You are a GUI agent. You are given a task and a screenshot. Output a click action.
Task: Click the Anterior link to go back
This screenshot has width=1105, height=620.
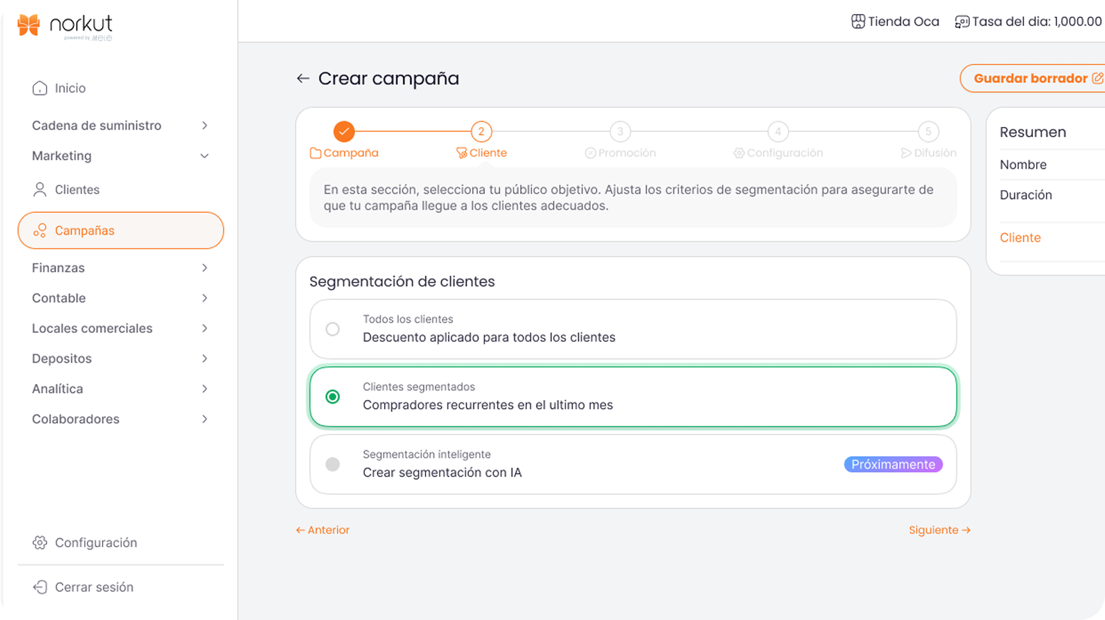(323, 530)
